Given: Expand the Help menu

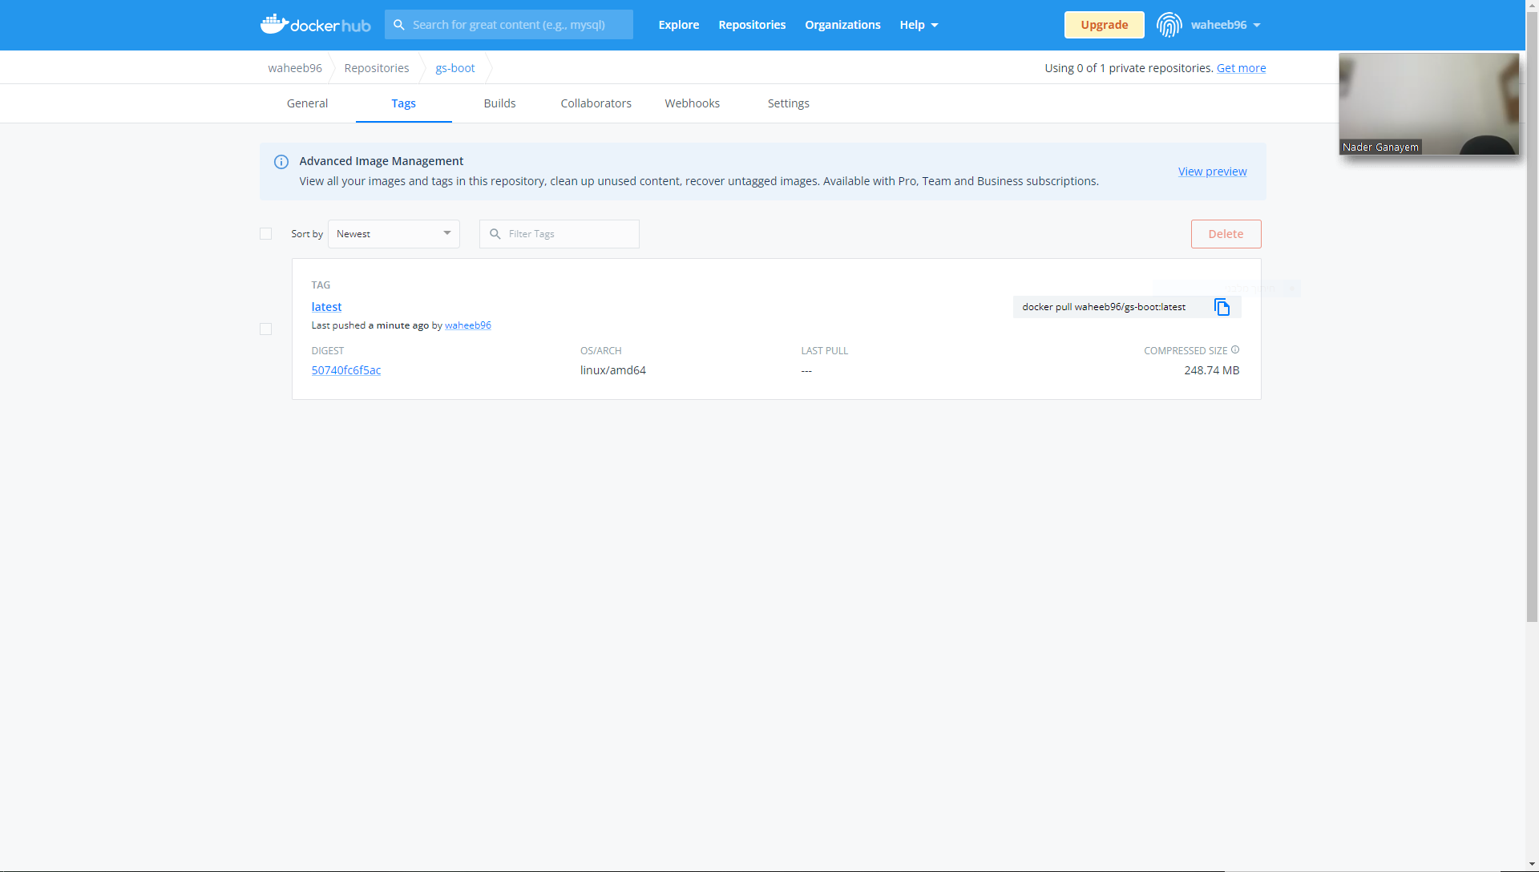Looking at the screenshot, I should click(918, 25).
